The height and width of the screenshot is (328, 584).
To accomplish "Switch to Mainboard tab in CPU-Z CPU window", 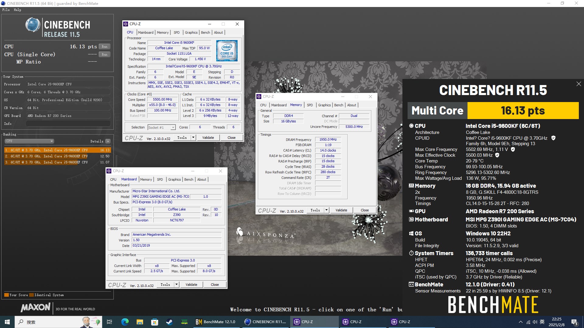I will click(x=146, y=32).
